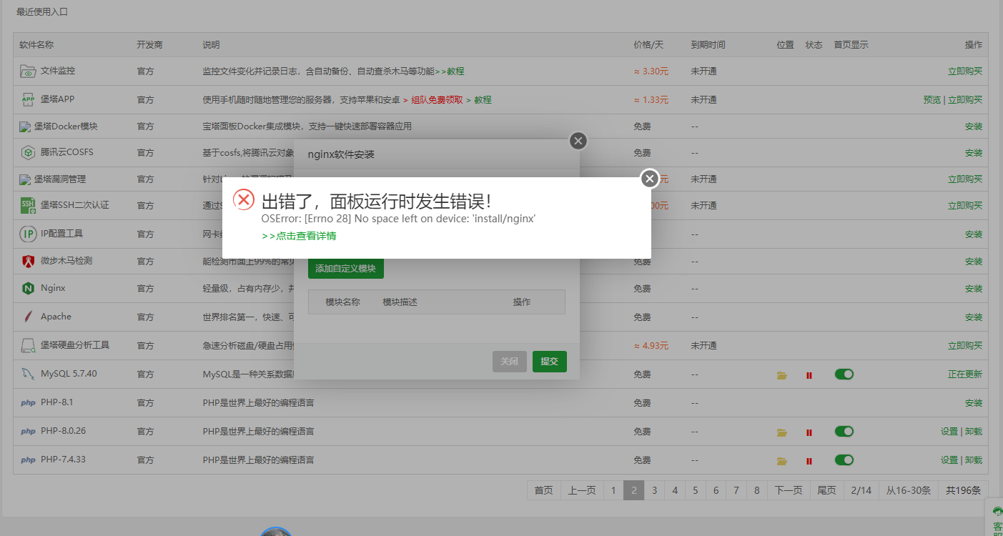1003x536 pixels.
Task: Click the IP配置工具 icon
Action: [28, 234]
